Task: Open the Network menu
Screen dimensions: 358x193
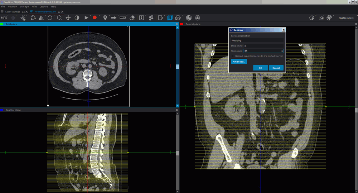Action: tap(12, 6)
